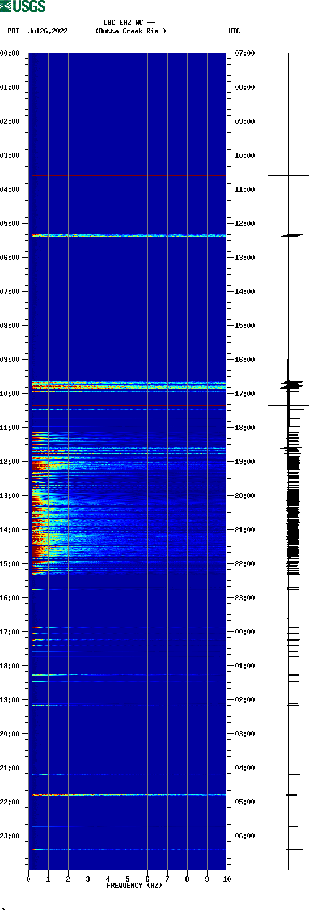Click the '(Butte Creek Rim )' label
The image size is (313, 915).
click(131, 31)
